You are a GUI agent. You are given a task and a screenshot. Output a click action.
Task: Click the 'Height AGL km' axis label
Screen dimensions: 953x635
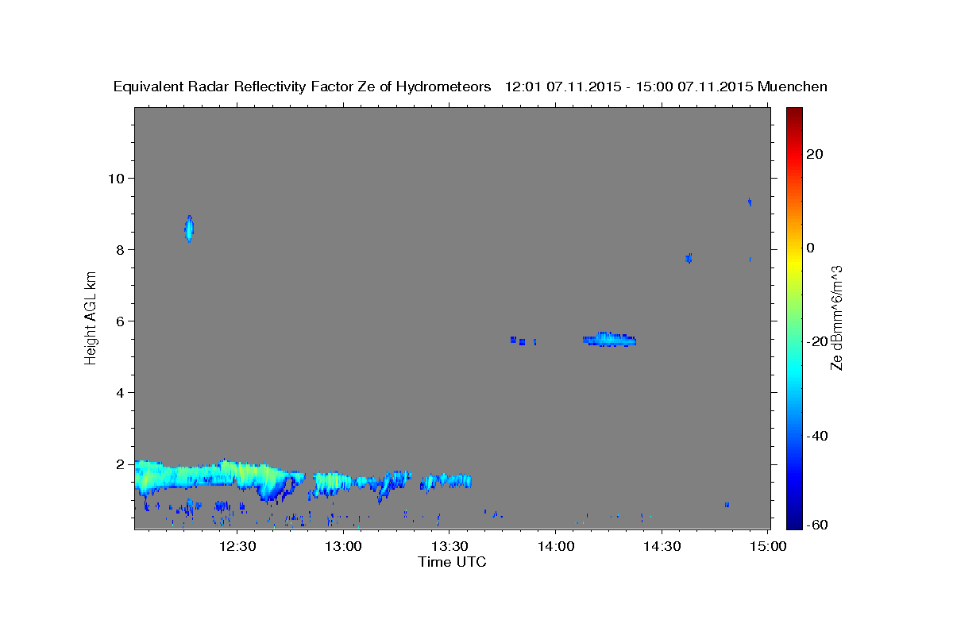[x=91, y=317]
